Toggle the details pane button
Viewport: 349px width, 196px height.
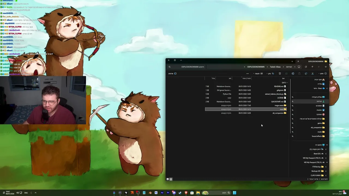pyautogui.click(x=173, y=73)
